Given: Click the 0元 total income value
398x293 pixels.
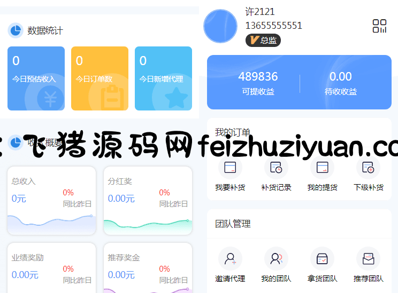Looking at the screenshot, I should (x=19, y=199).
